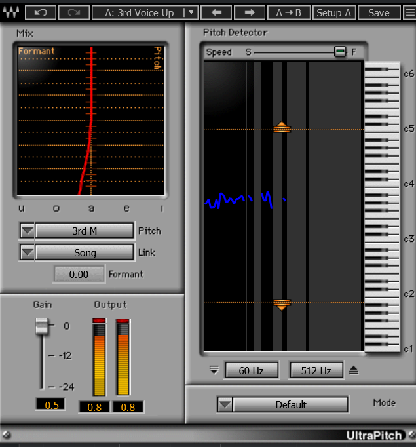Click the minimum frequency icon
Screen dimensions: 416x447
pyautogui.click(x=214, y=370)
